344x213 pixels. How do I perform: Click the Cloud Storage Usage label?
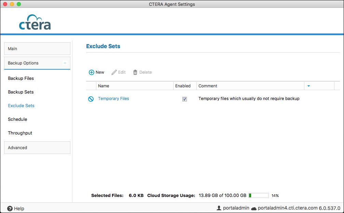(171, 196)
